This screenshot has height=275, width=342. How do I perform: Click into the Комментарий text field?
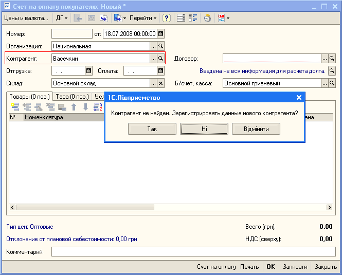tap(193, 252)
